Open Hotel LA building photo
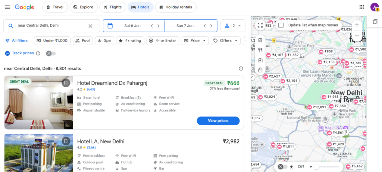 tap(38, 153)
